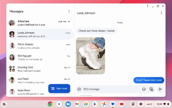Open the Jun 2 calendar date button
The height and width of the screenshot is (108, 172).
[149, 104]
